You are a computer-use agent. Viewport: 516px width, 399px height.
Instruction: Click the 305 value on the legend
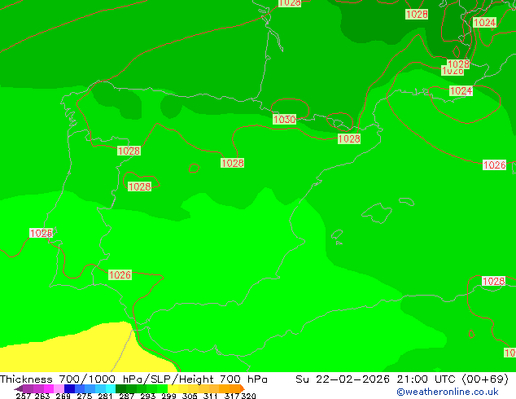(x=190, y=396)
